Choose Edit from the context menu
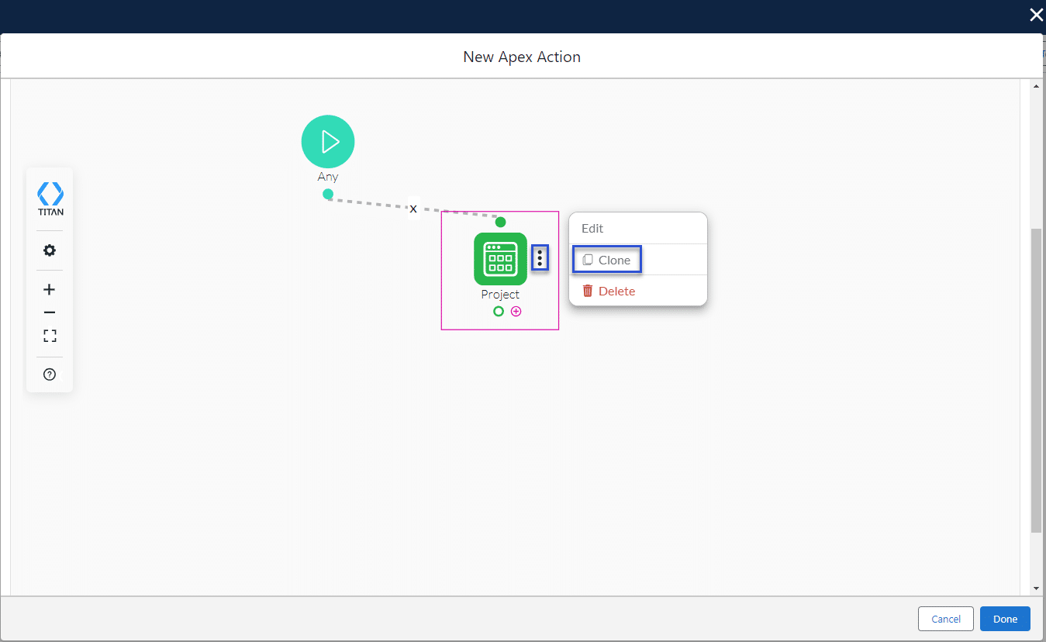The height and width of the screenshot is (642, 1046). [592, 229]
